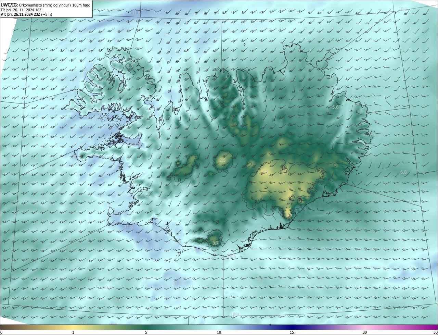Click the 8.2 value label south of Iceland
Viewport: 438px width, 335px height.
(x=261, y=280)
